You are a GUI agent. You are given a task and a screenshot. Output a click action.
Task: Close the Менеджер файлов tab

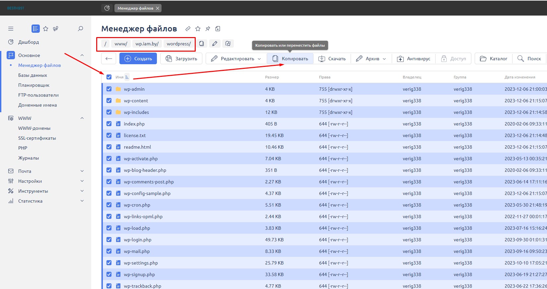coord(158,8)
